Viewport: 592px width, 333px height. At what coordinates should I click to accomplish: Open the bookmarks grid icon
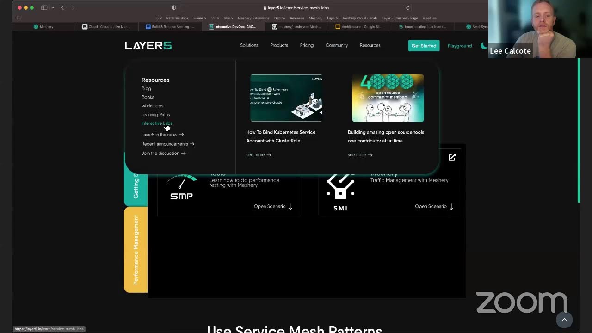click(18, 18)
